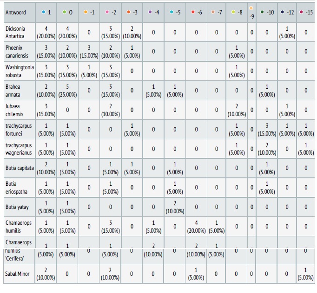Click the purple dot for column -4
317x293 pixels.
click(151, 12)
